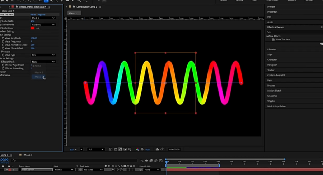Toggle the Composition panel lock icon
The width and height of the screenshot is (323, 175).
[74, 7]
